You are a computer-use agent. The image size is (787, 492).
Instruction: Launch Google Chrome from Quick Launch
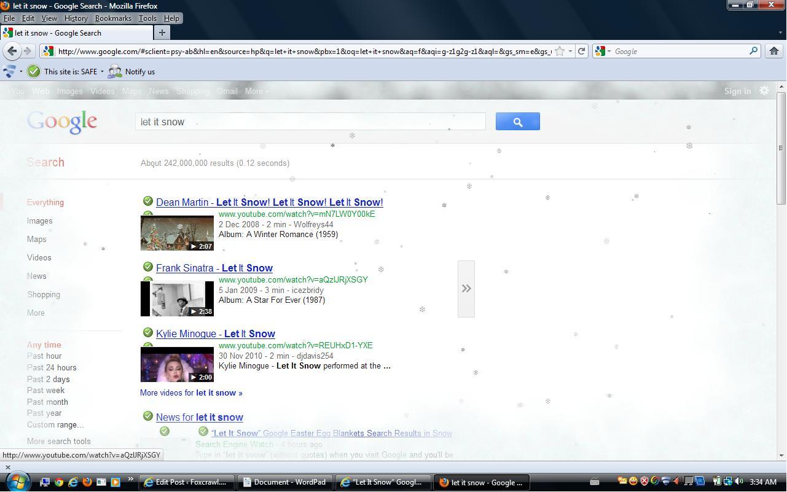coord(58,482)
